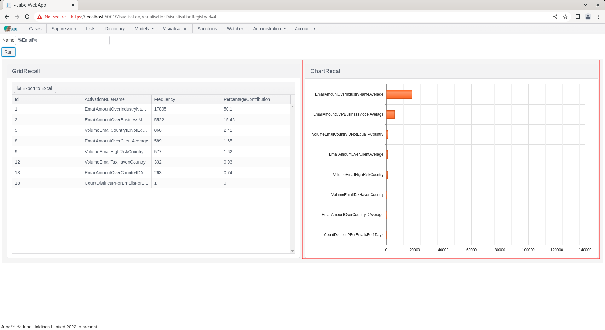Open the Cases menu item

pos(35,29)
